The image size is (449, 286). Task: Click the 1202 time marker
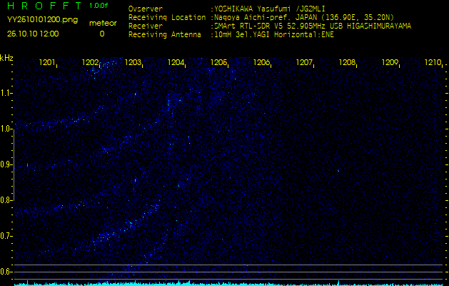click(90, 62)
